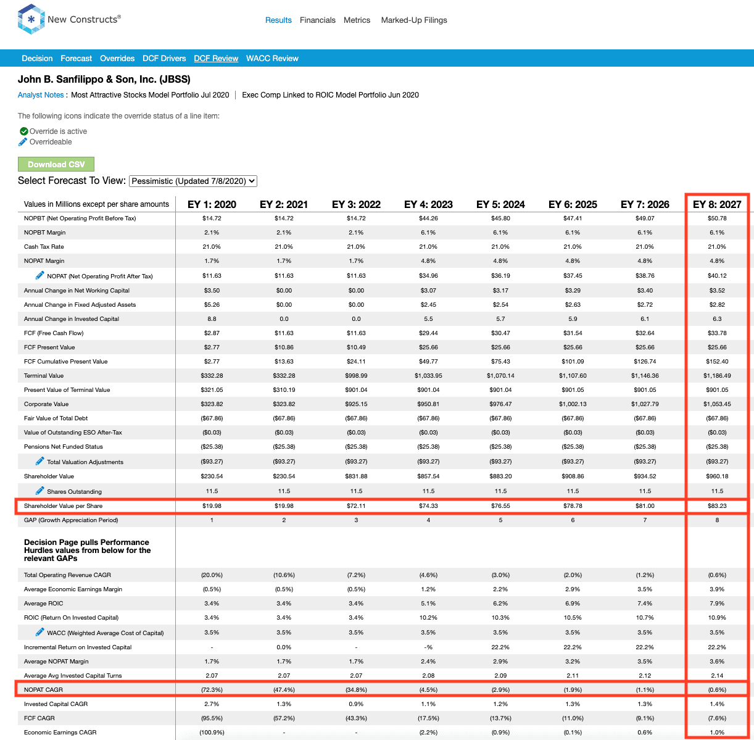Click the pencil icon beside WACC (Weighted Average Cost of Capital)
This screenshot has width=754, height=740.
(x=40, y=632)
